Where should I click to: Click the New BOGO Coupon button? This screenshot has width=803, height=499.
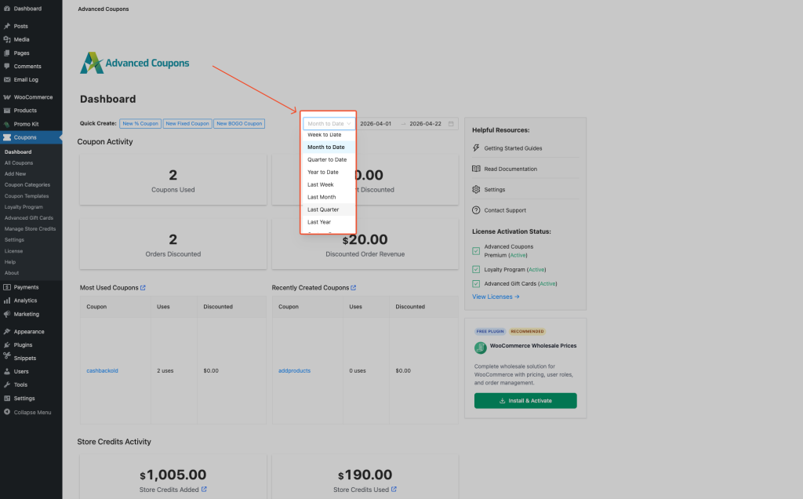[x=239, y=123]
